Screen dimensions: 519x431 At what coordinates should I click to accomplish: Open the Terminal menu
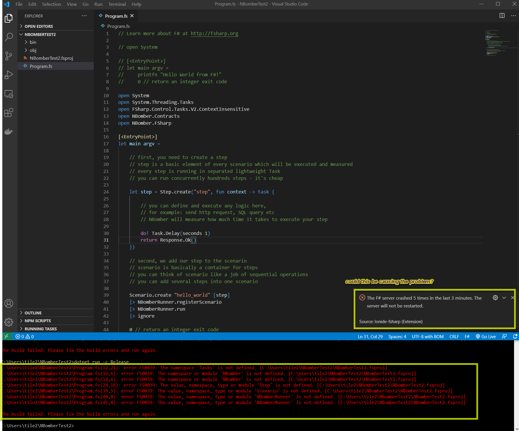coord(117,4)
